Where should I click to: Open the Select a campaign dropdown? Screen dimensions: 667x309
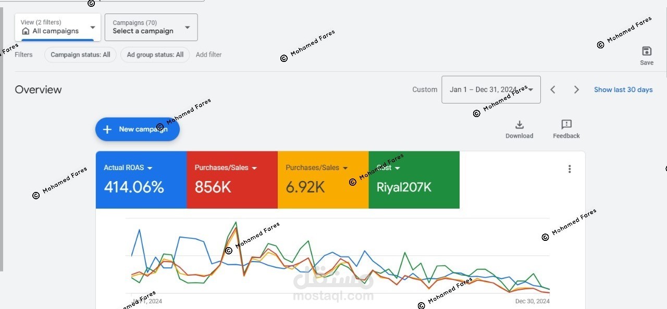click(x=188, y=28)
